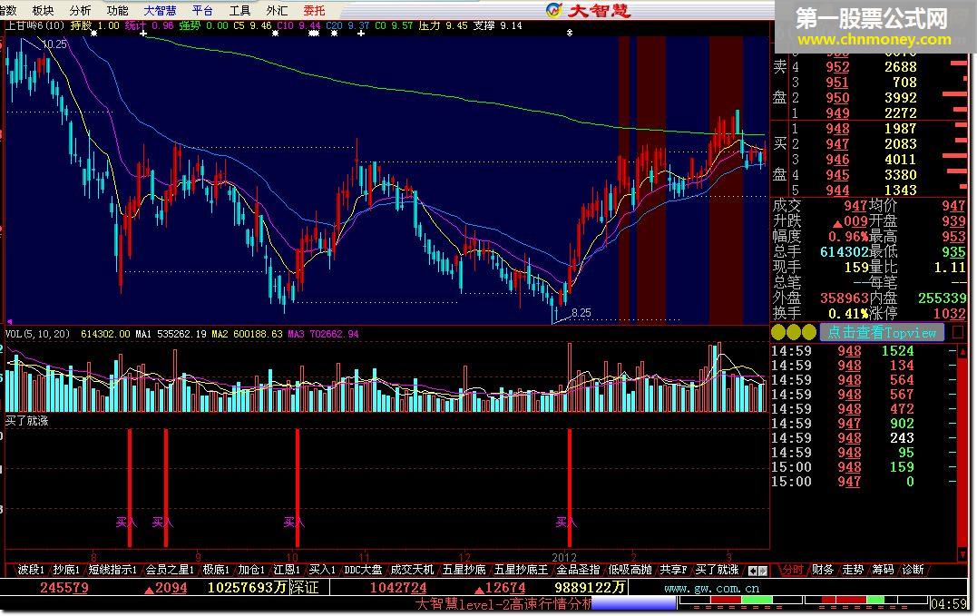Screen dimensions: 977x616
Task: Switch to the 抄底1 indicator tab
Action: tap(66, 570)
